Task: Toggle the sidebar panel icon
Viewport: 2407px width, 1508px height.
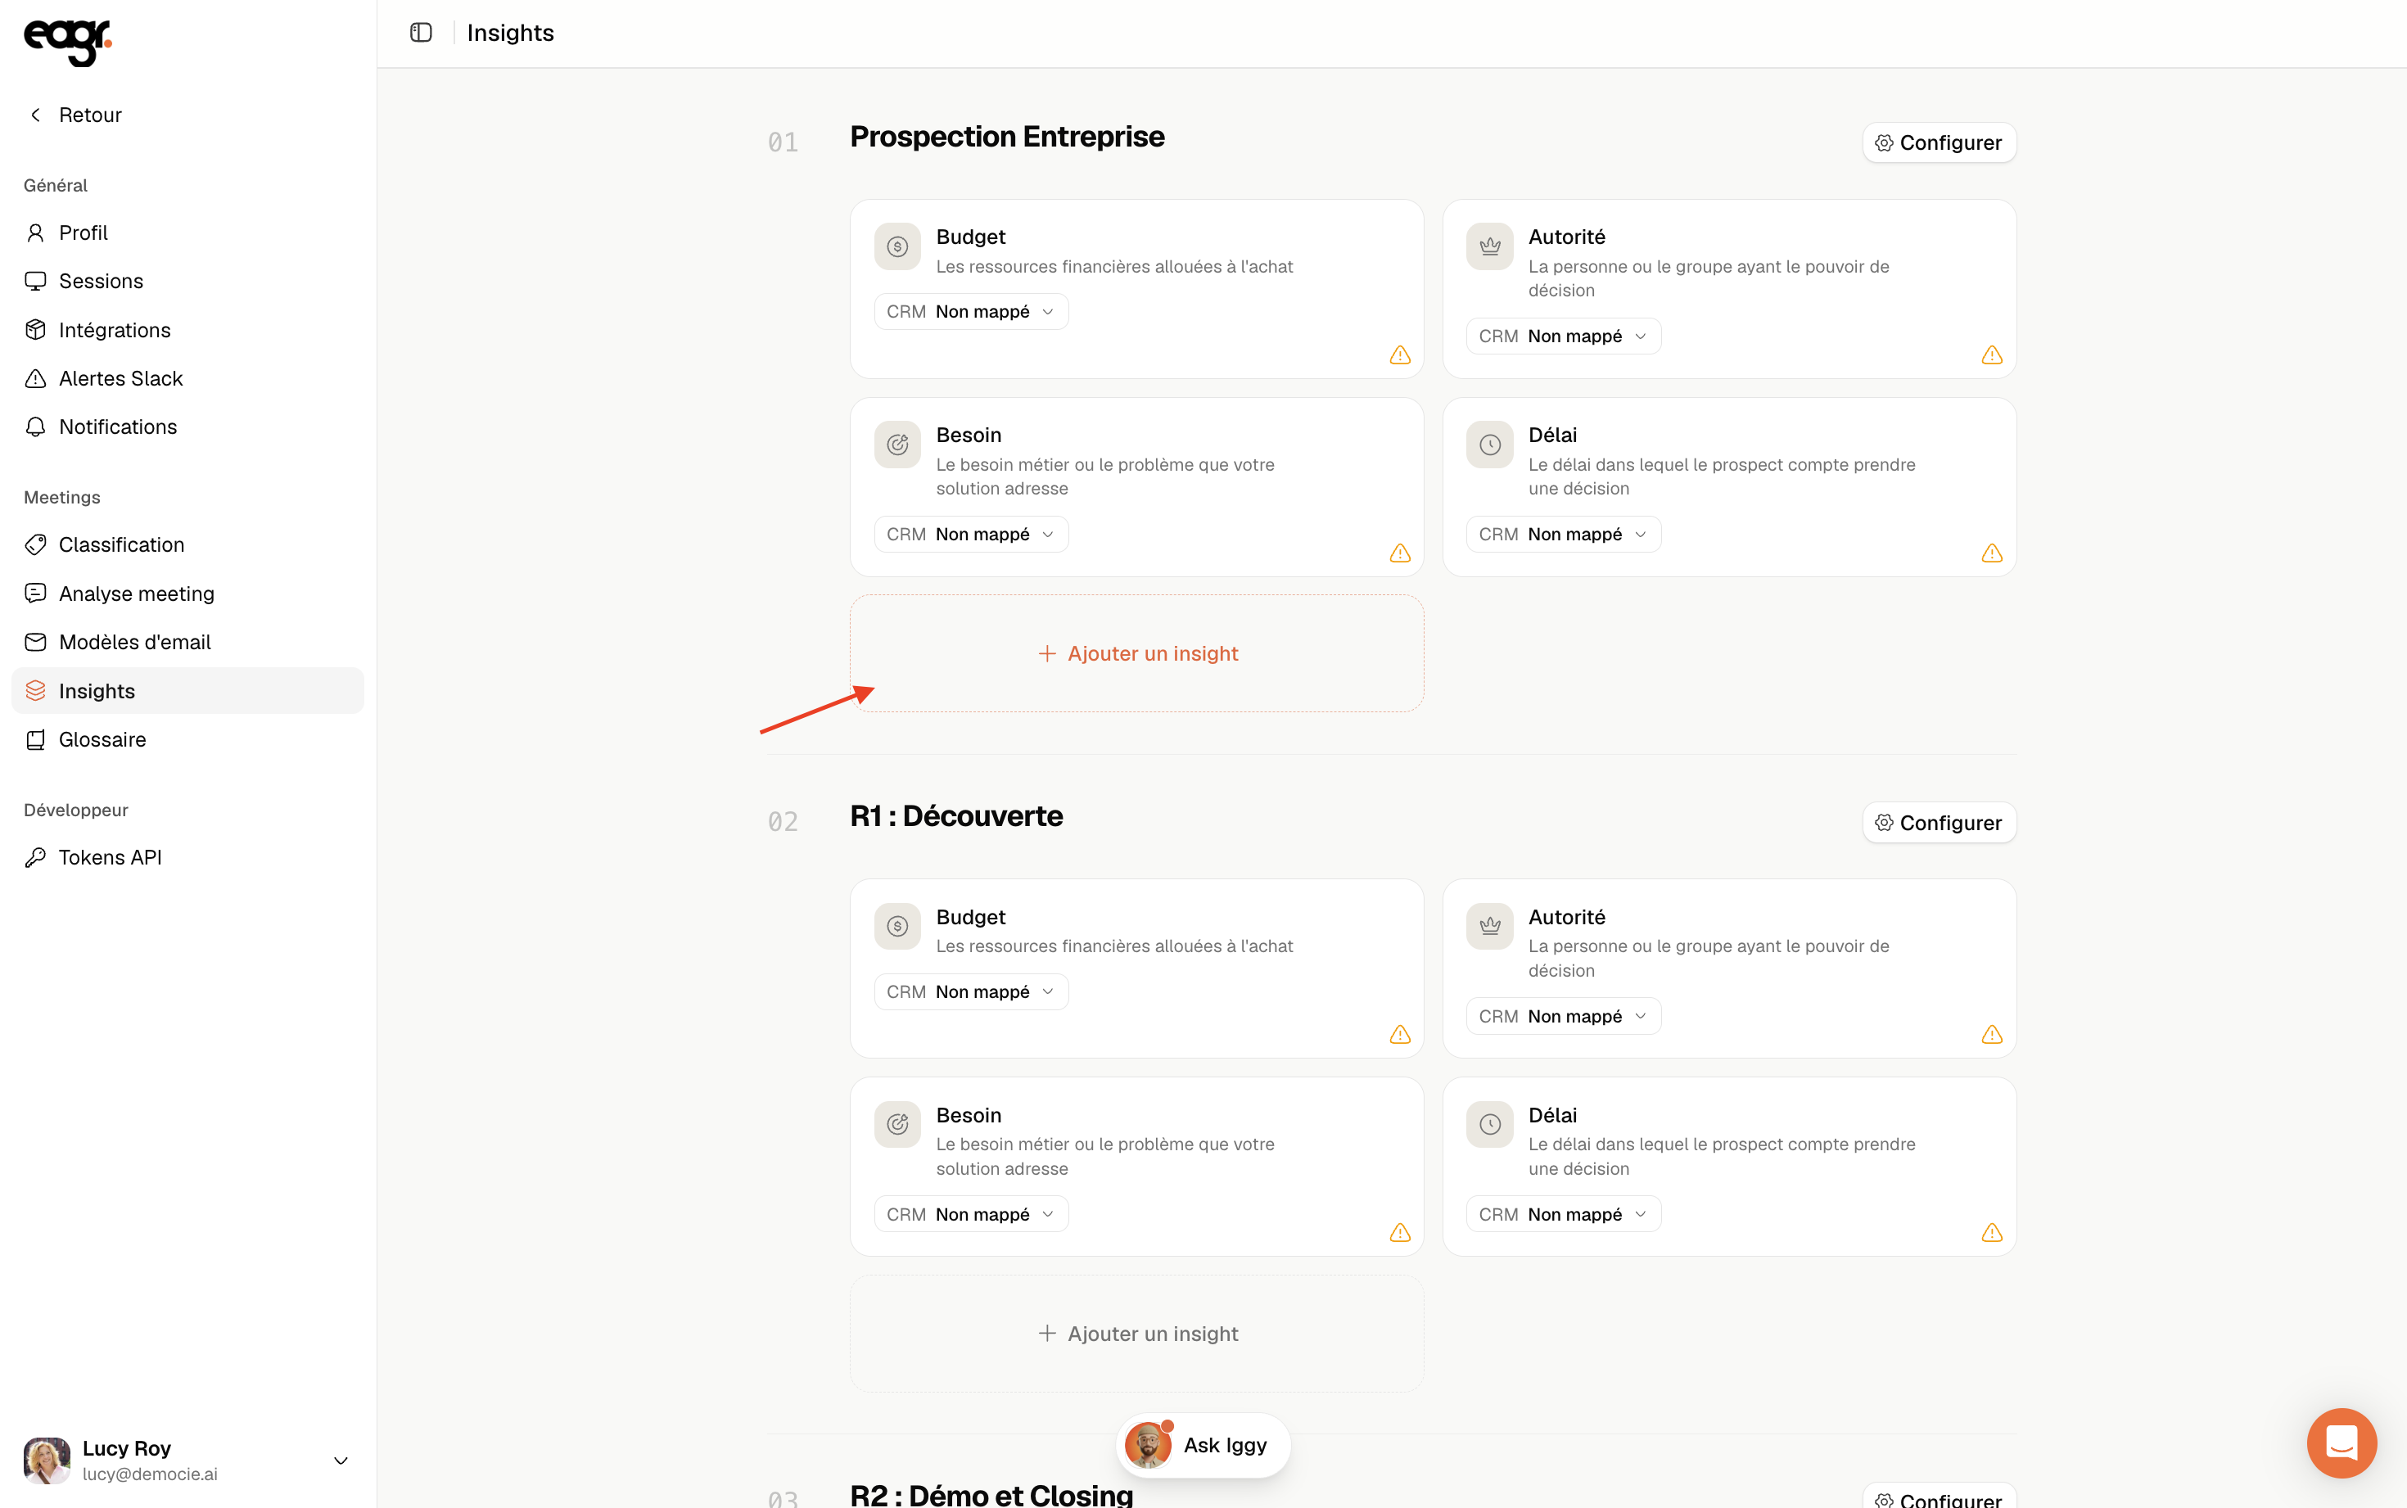Action: coord(421,33)
